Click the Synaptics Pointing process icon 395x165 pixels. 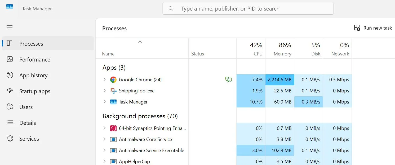(113, 128)
